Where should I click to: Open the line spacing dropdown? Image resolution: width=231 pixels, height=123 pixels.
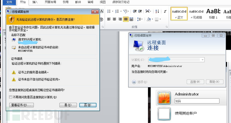coord(140,19)
